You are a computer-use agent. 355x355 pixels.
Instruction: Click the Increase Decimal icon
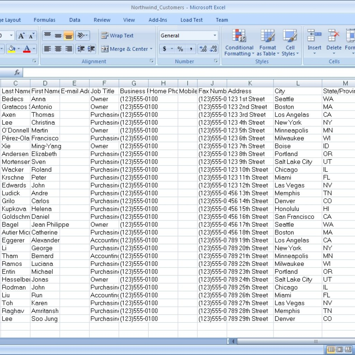click(204, 49)
